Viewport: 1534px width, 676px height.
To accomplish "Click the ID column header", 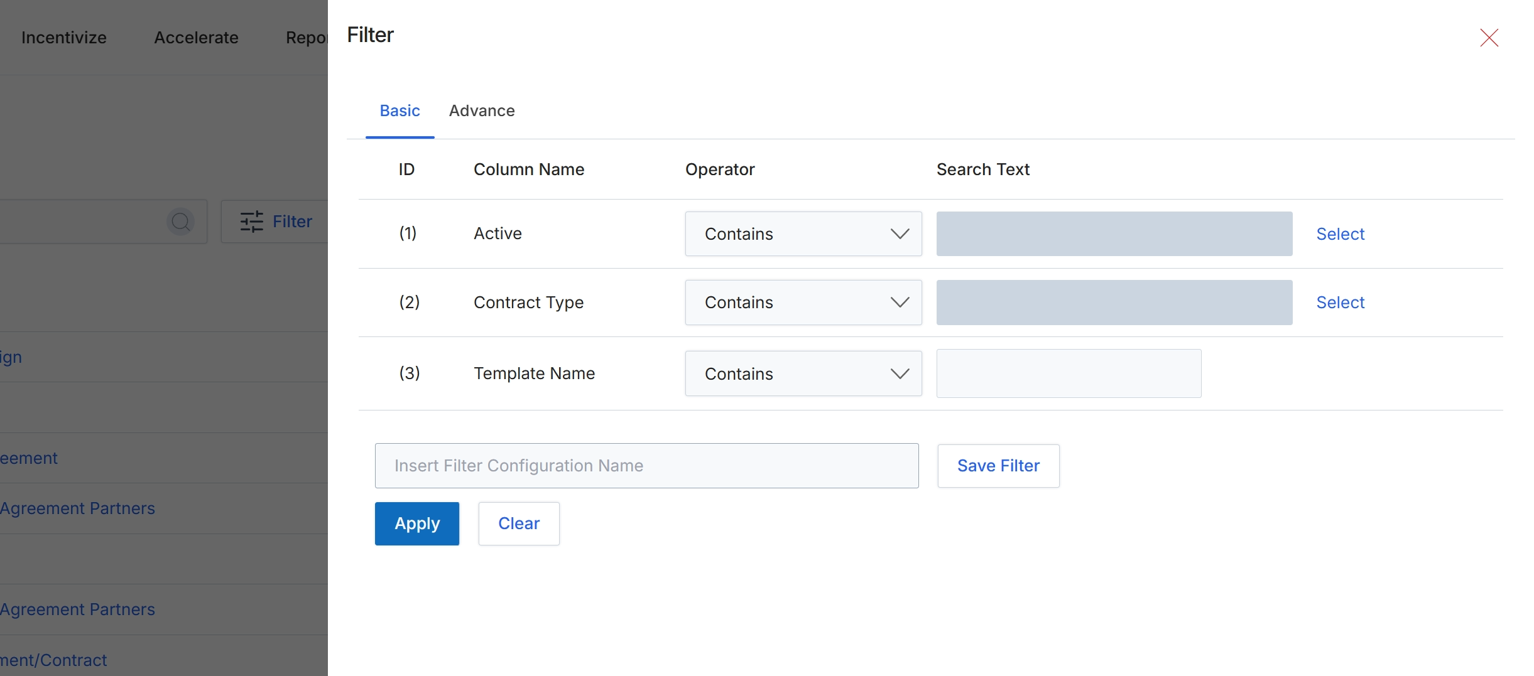I will (406, 169).
